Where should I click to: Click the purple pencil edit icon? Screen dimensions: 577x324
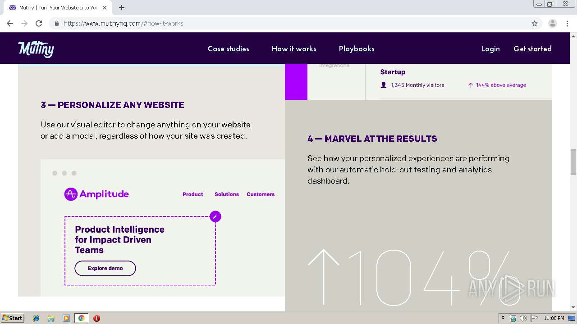click(x=215, y=216)
